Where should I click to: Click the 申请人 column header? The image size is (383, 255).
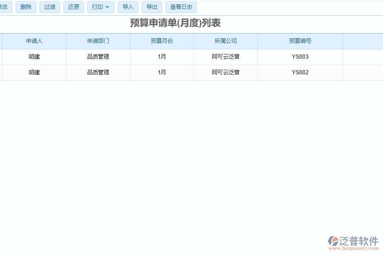click(x=34, y=41)
